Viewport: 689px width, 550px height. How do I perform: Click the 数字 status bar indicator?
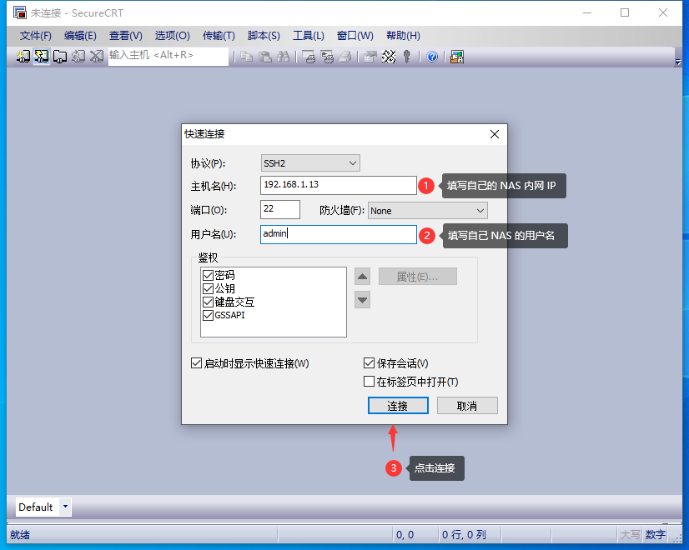(x=655, y=535)
